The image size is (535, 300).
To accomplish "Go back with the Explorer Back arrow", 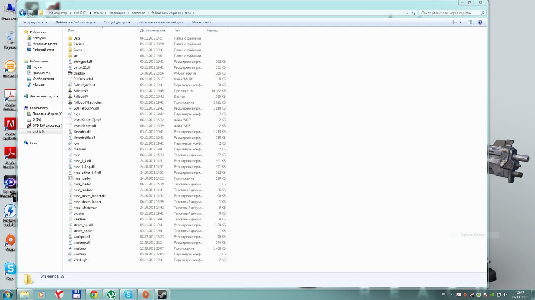I will coord(23,13).
